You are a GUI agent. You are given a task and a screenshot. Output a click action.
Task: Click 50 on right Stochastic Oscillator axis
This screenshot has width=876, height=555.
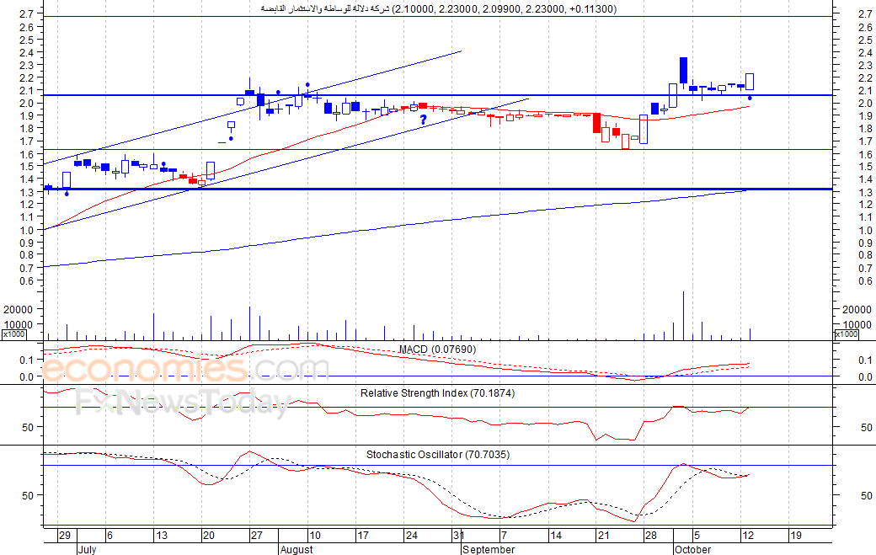click(867, 495)
